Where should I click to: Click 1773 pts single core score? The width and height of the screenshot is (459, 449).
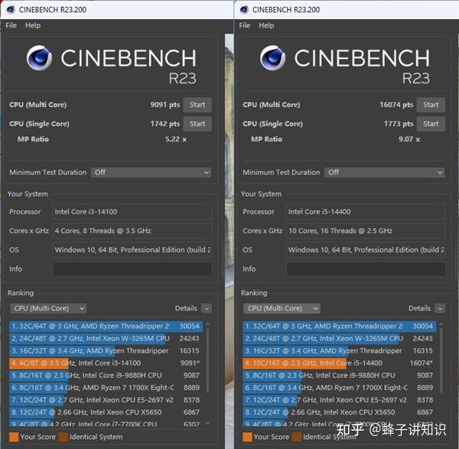click(x=399, y=124)
